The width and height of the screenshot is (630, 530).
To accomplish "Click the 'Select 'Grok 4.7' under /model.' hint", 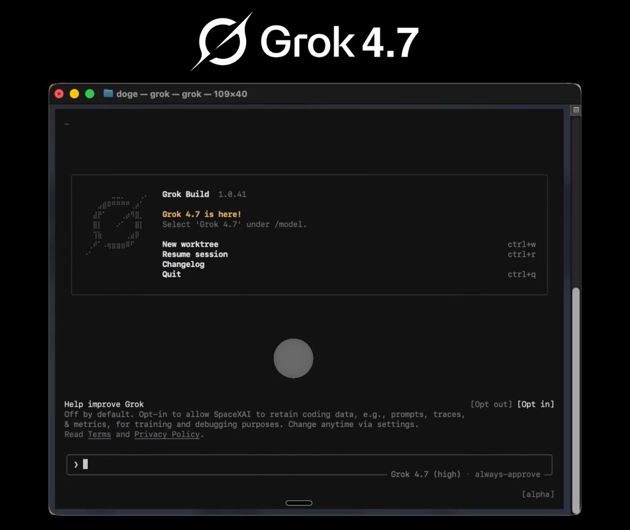I will tap(234, 224).
